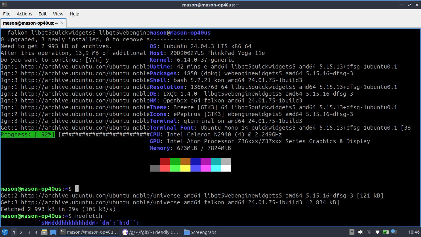Switch to the /g/ - /fglt/ browser window
This screenshot has height=237, width=421.
pyautogui.click(x=151, y=232)
